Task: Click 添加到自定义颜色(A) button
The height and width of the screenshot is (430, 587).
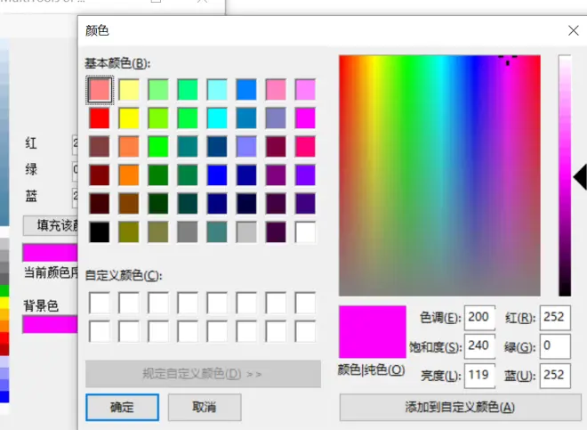Action: (460, 407)
